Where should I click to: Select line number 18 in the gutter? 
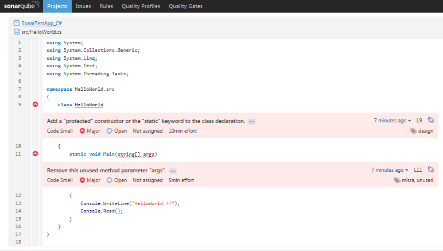tap(18, 242)
